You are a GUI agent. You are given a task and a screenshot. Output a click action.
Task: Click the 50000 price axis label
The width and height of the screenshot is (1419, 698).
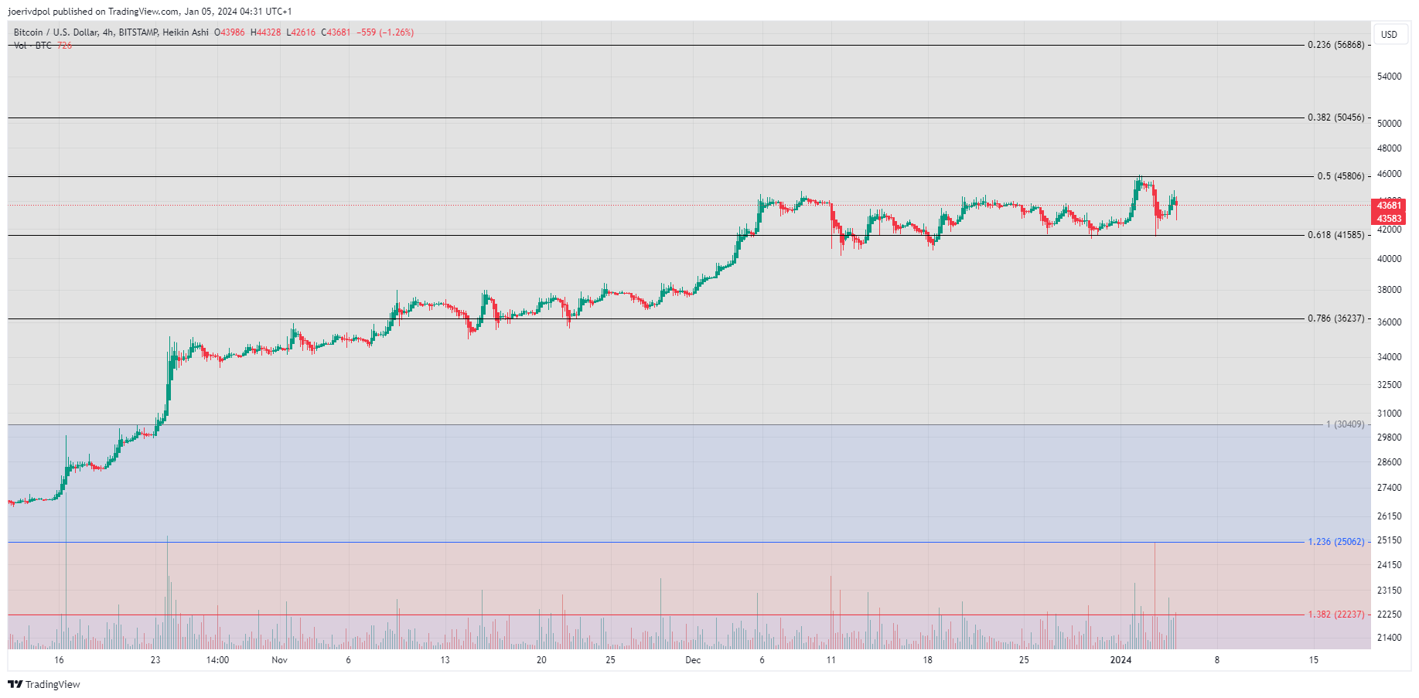(1389, 124)
